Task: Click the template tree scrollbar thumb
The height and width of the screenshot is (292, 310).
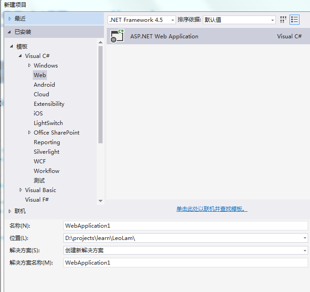Action: click(100, 94)
